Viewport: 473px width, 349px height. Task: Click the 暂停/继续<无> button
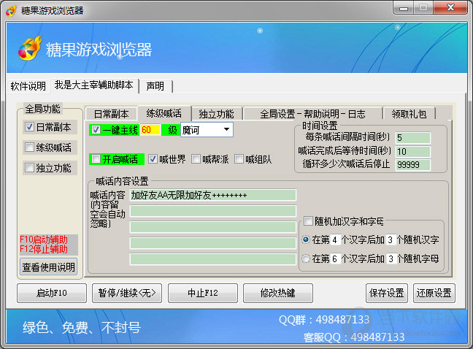127,293
